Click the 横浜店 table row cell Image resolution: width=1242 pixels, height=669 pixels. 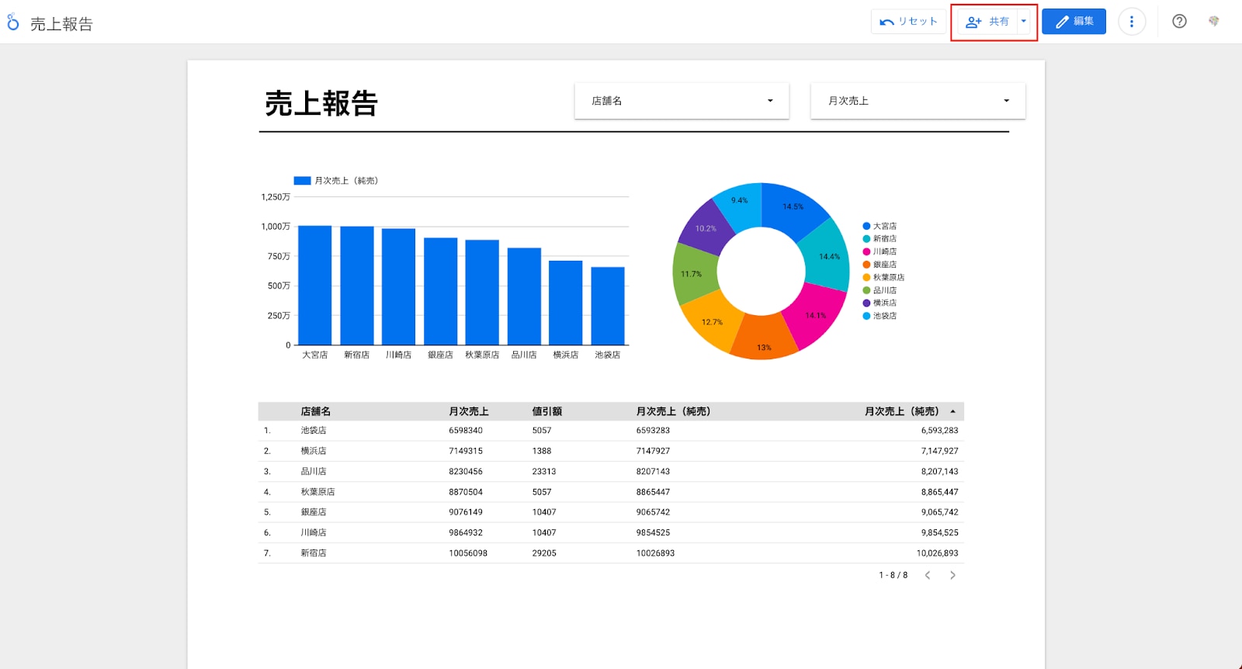click(x=314, y=451)
